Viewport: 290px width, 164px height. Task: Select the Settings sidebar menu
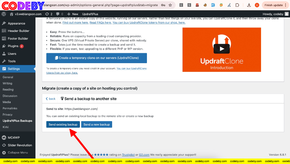[18, 69]
